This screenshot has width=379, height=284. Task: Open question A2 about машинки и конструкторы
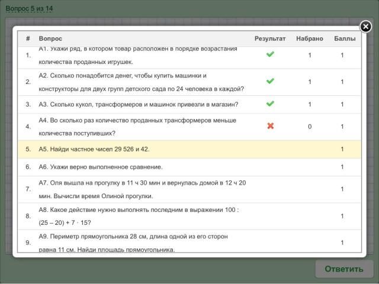coord(141,82)
